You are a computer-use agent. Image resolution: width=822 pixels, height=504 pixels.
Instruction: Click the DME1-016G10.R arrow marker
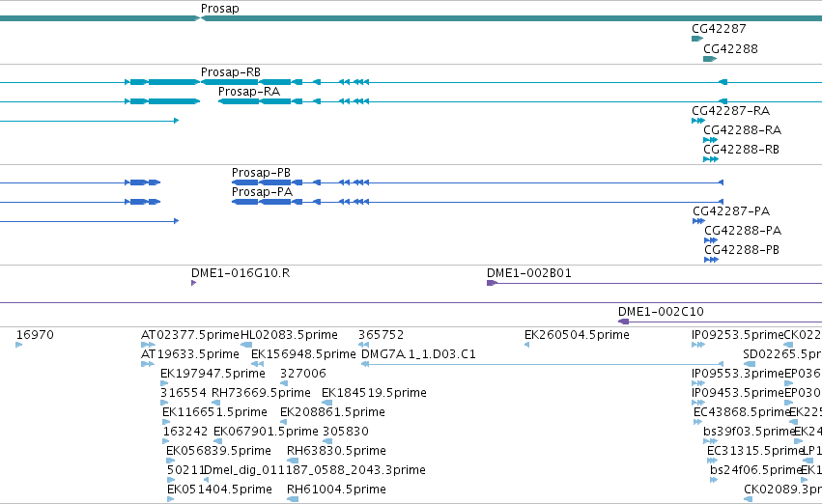click(x=194, y=284)
